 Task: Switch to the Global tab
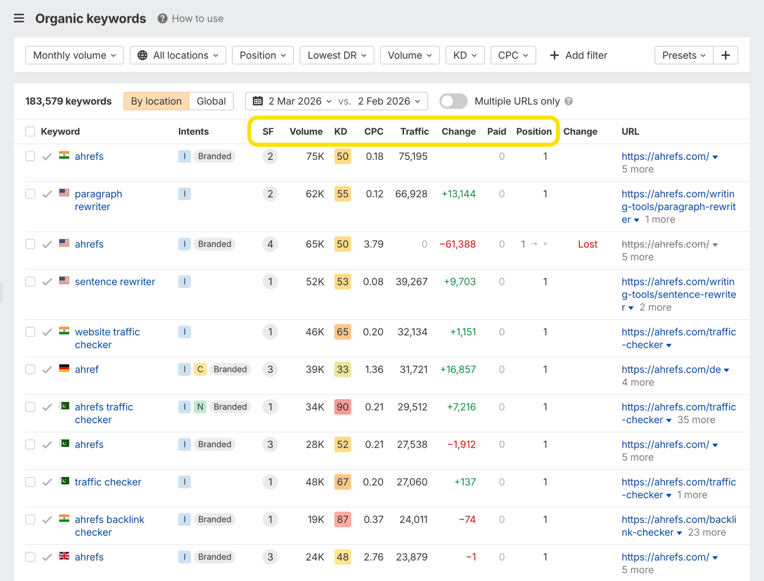[x=211, y=101]
